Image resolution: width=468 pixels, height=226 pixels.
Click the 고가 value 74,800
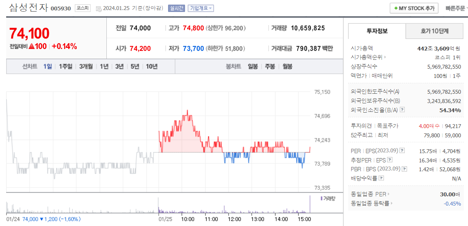(193, 28)
